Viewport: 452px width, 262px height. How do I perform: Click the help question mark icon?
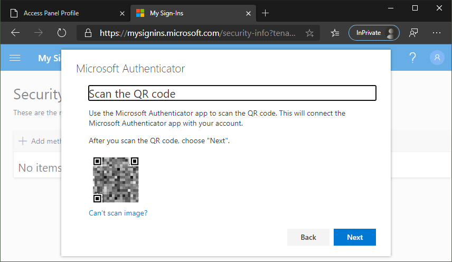pos(413,58)
